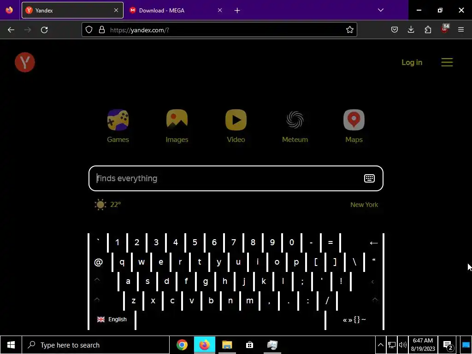Open Firefox shield tracking protection info
The height and width of the screenshot is (354, 472).
[89, 30]
